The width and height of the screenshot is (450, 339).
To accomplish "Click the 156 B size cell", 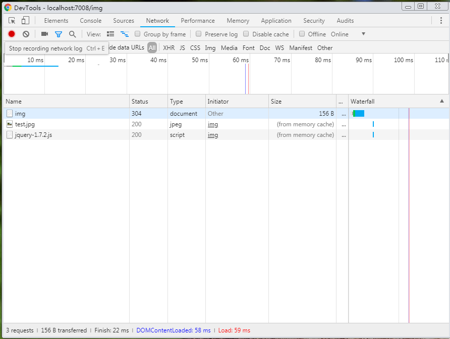I will pyautogui.click(x=303, y=114).
